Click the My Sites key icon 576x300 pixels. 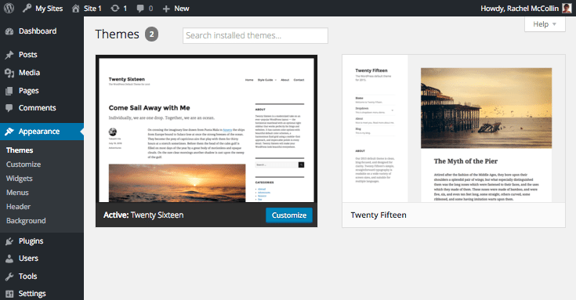pyautogui.click(x=27, y=8)
